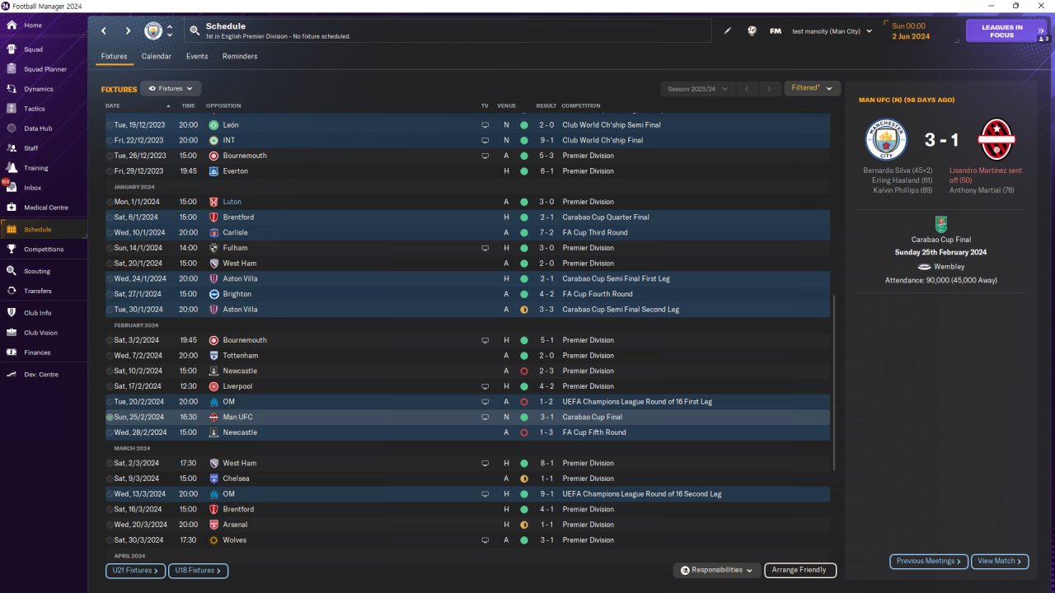Screen dimensions: 1055x593
Task: Open the test mancity manager dropdown
Action: [x=832, y=31]
